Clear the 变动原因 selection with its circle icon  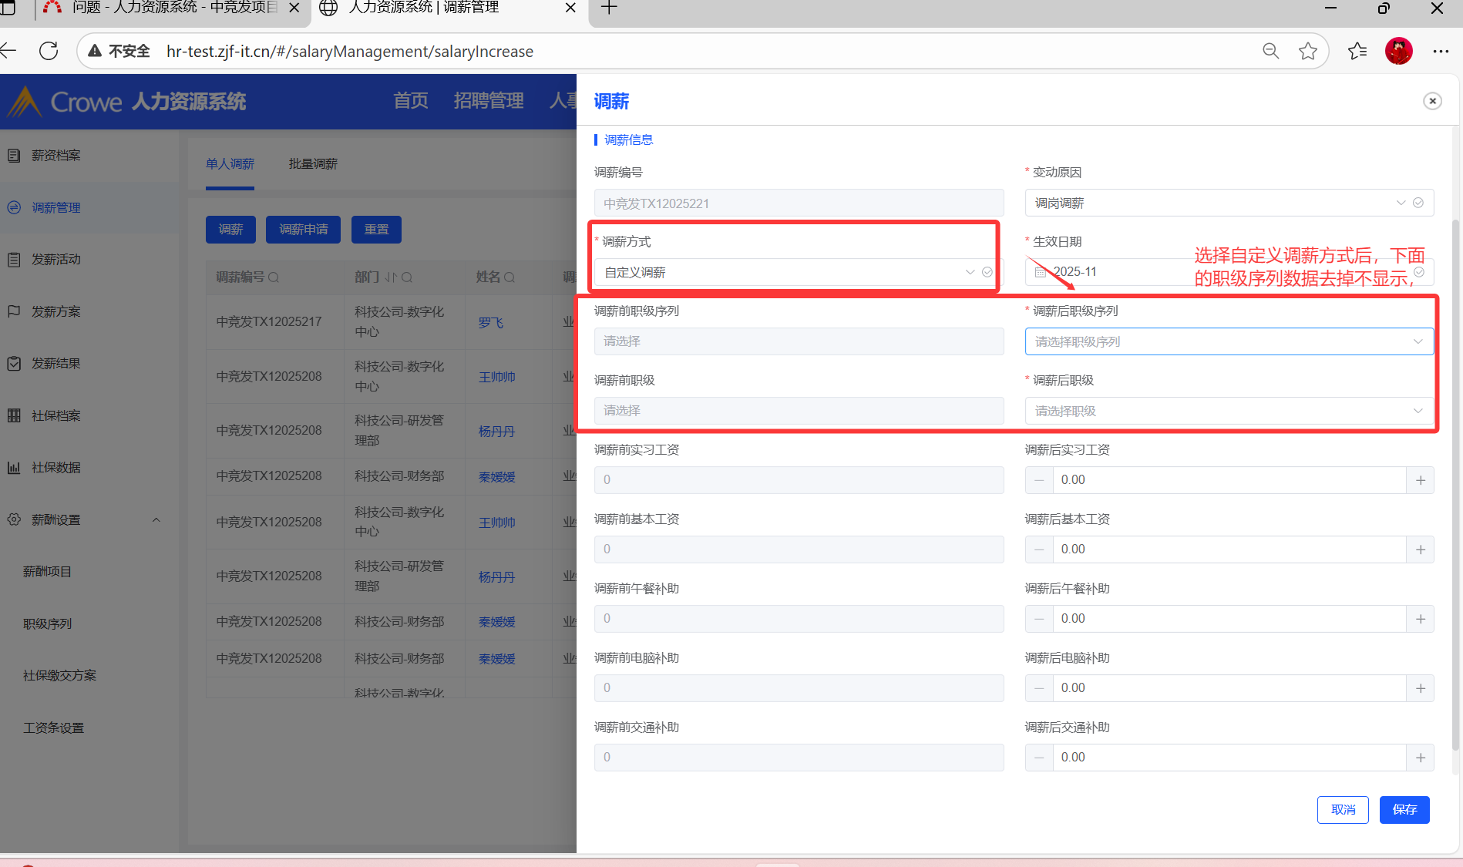pyautogui.click(x=1418, y=203)
